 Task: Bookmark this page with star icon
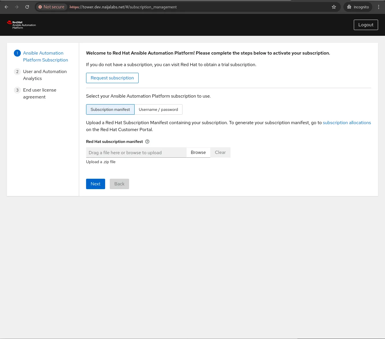point(334,7)
